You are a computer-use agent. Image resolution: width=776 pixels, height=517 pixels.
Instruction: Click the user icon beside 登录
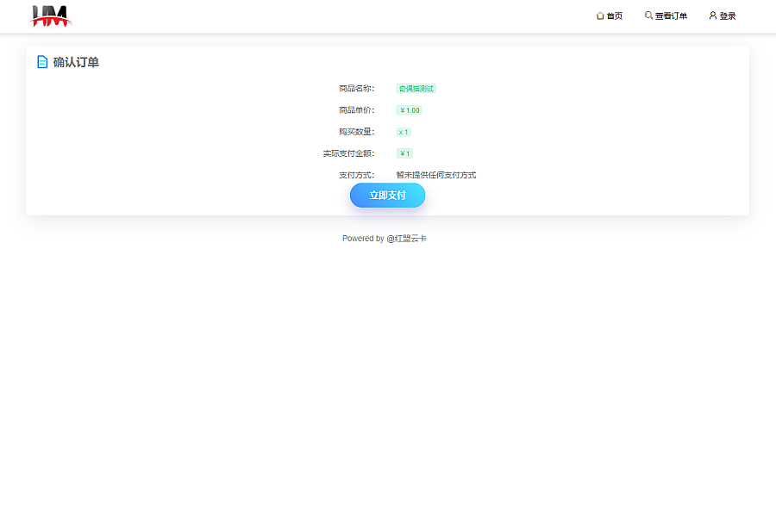[x=713, y=16]
